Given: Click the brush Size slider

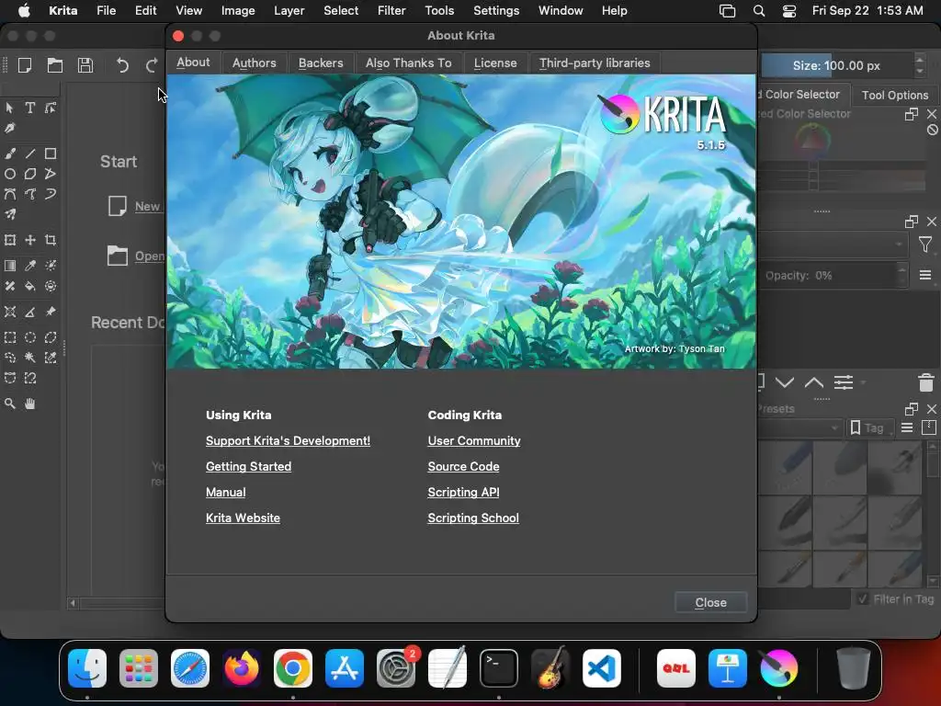Looking at the screenshot, I should pyautogui.click(x=836, y=65).
